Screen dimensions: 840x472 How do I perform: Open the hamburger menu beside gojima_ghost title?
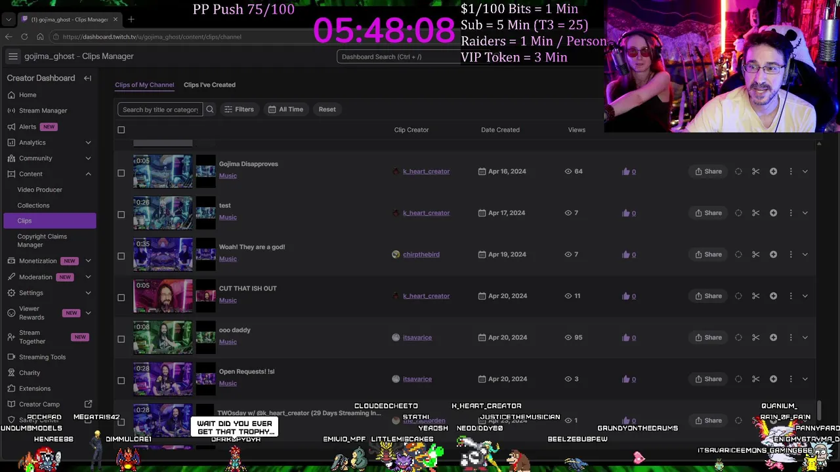[12, 56]
